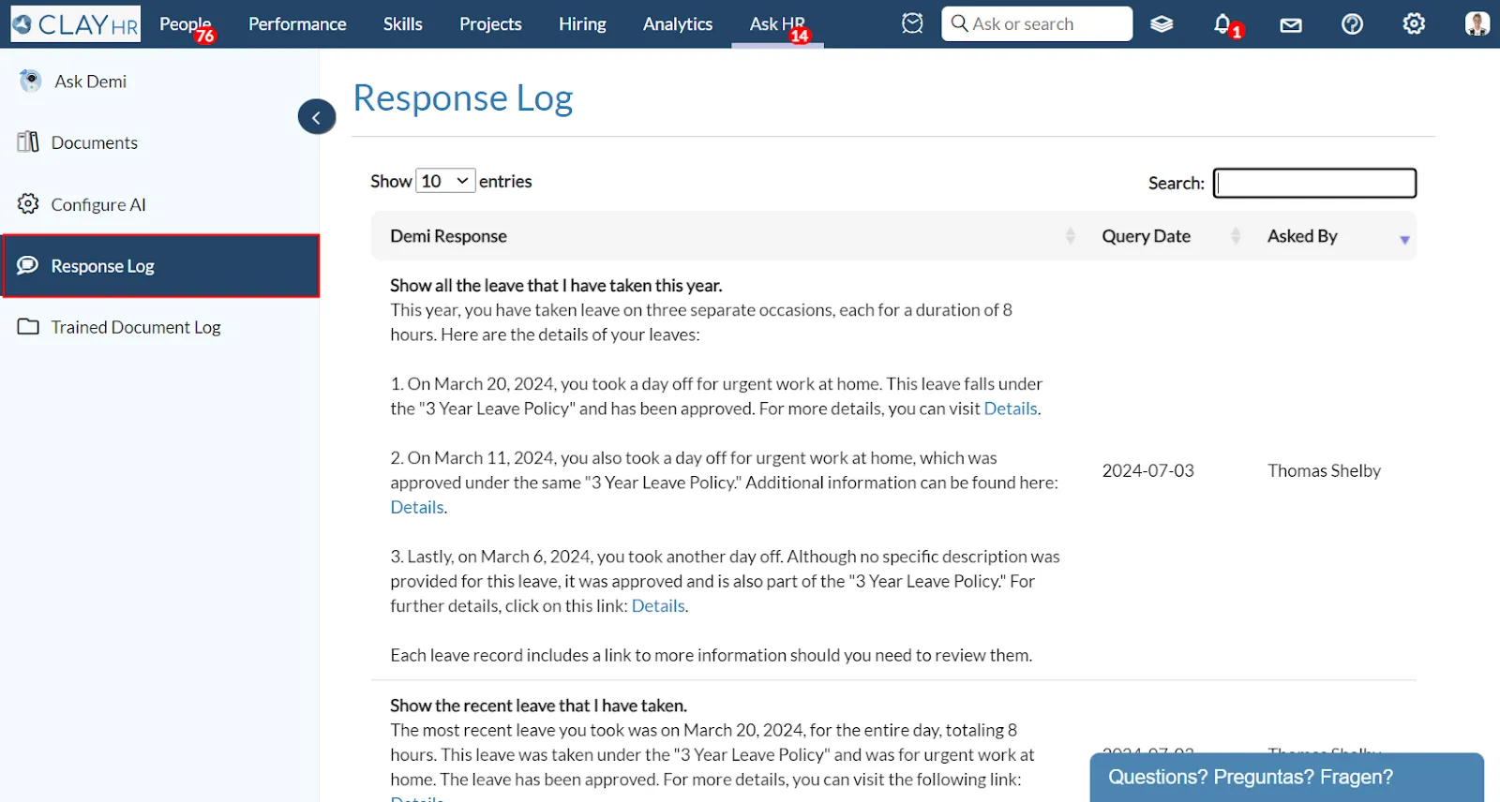1500x802 pixels.
Task: Open the Skills menu
Action: pyautogui.click(x=403, y=24)
